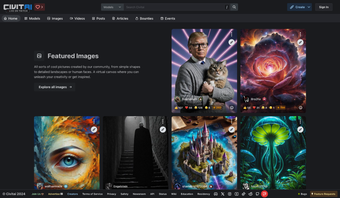Open the Discord link in the footer
This screenshot has width=340, height=198.
(x=216, y=194)
